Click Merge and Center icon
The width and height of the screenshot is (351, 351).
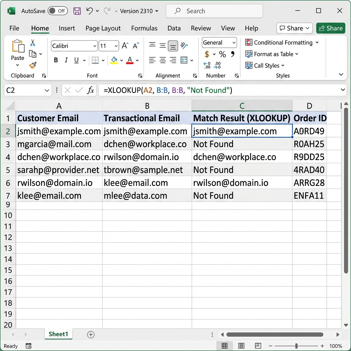point(184,60)
